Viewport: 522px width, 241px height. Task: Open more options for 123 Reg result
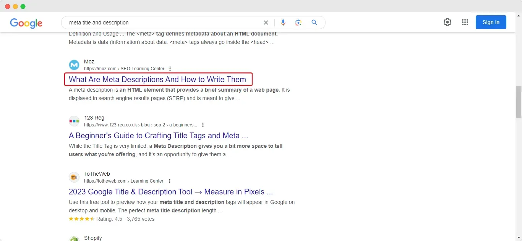(203, 125)
